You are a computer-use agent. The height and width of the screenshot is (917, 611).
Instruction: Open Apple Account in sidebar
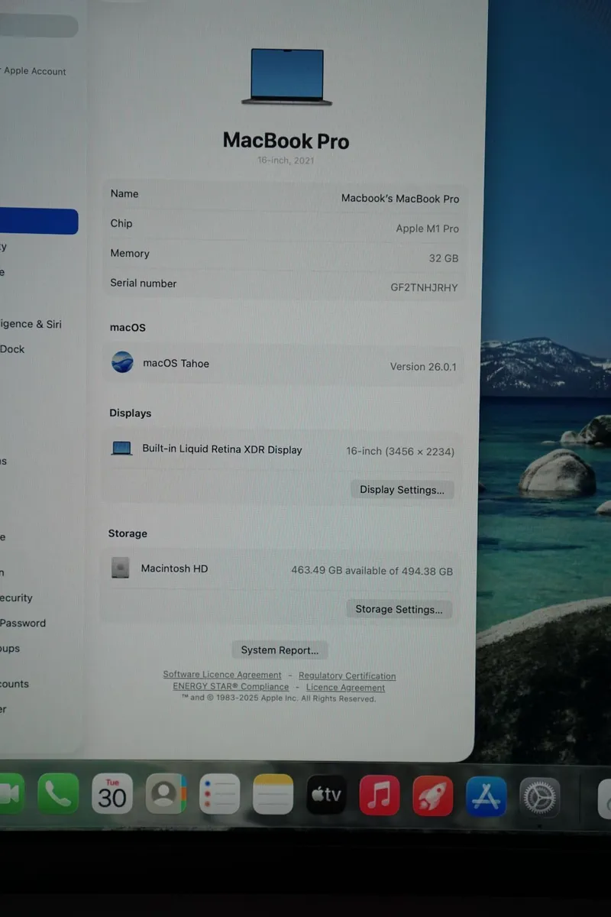click(34, 71)
